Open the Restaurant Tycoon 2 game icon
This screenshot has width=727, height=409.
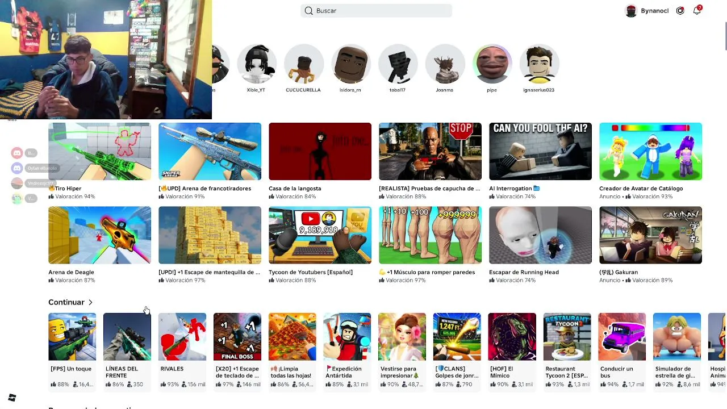(x=567, y=336)
